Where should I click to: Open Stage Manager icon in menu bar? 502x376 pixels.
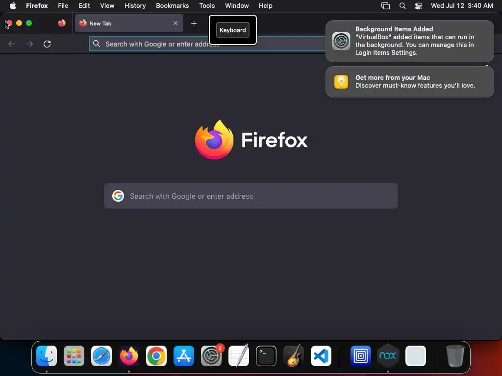[x=385, y=6]
